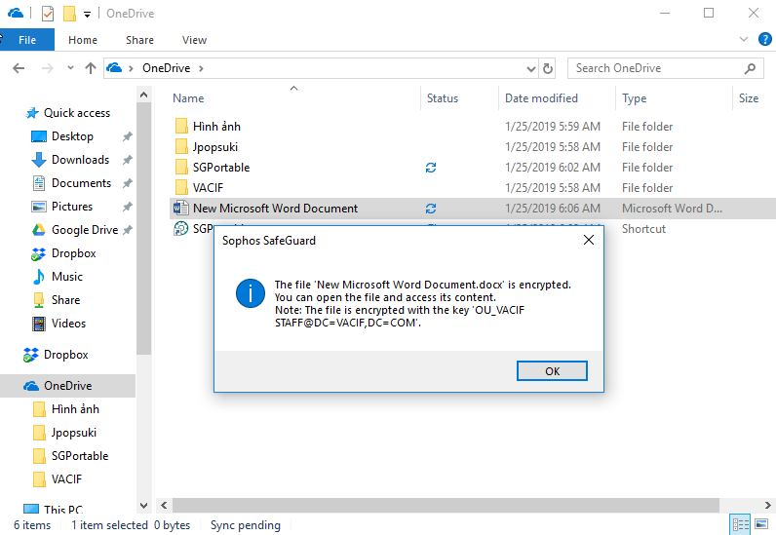The width and height of the screenshot is (776, 535).
Task: Close the Sophos SafeGuard dialog
Action: coord(589,240)
